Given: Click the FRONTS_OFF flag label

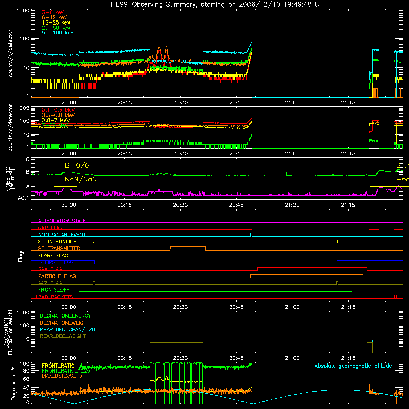Looking at the screenshot, I should 54,290.
